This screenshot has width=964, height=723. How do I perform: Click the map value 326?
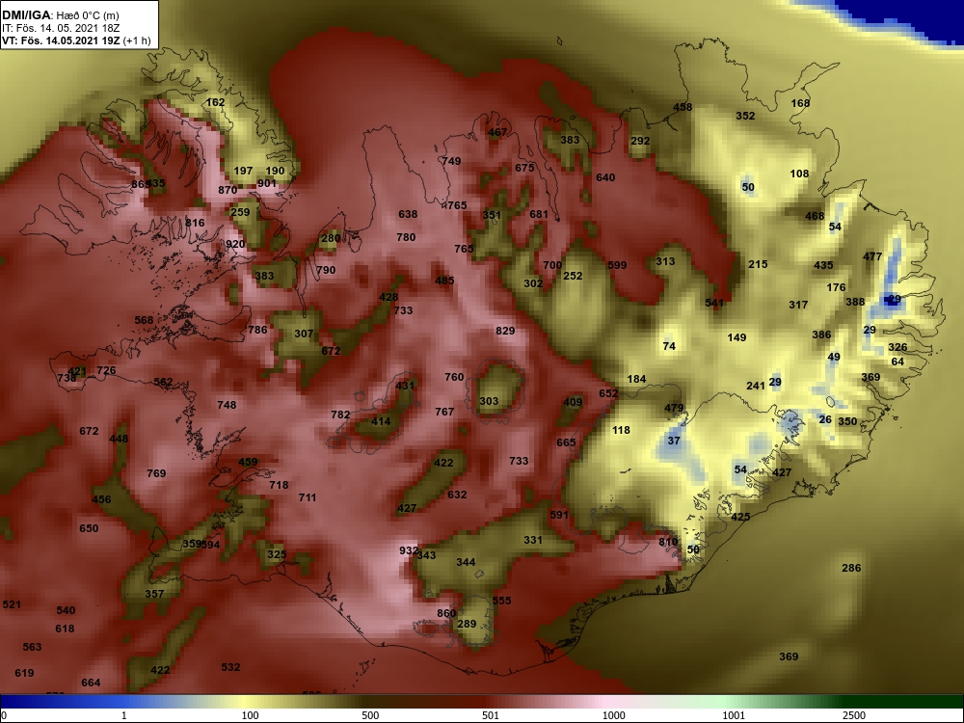[x=897, y=347]
